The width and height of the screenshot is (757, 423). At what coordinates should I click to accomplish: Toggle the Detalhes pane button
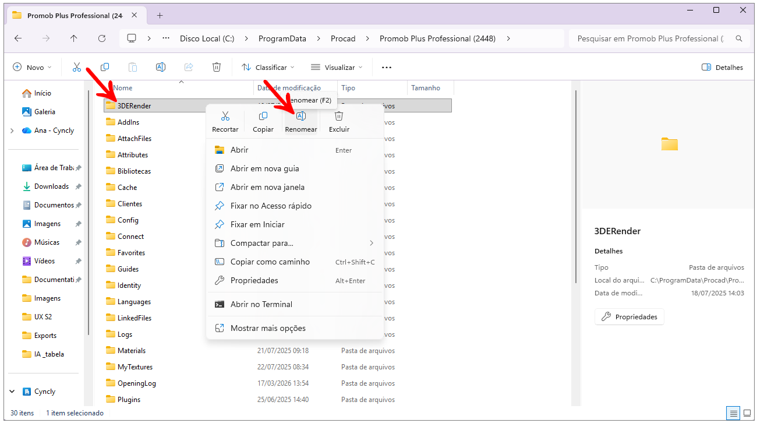pos(722,67)
